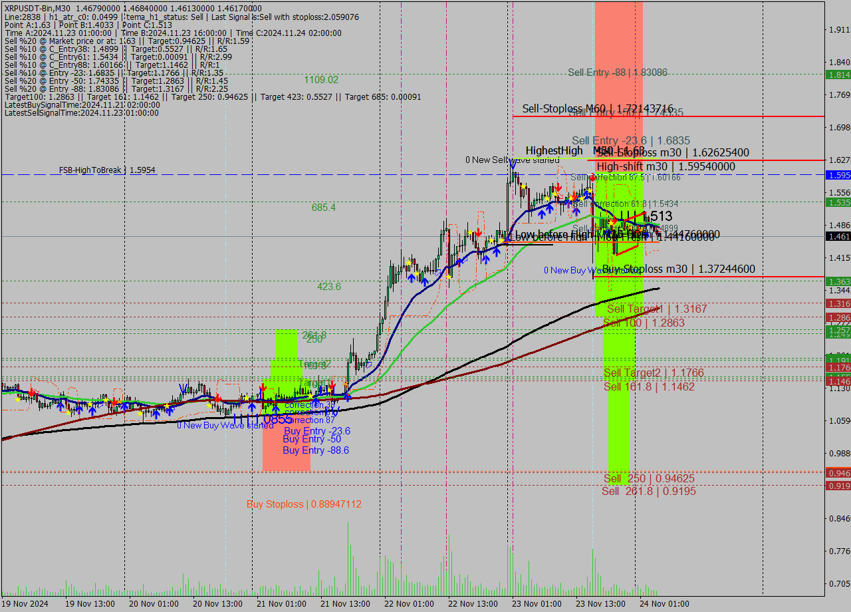Image resolution: width=851 pixels, height=612 pixels.
Task: Click the 'Target100: 1.2863' targets summary line
Action: pos(213,96)
